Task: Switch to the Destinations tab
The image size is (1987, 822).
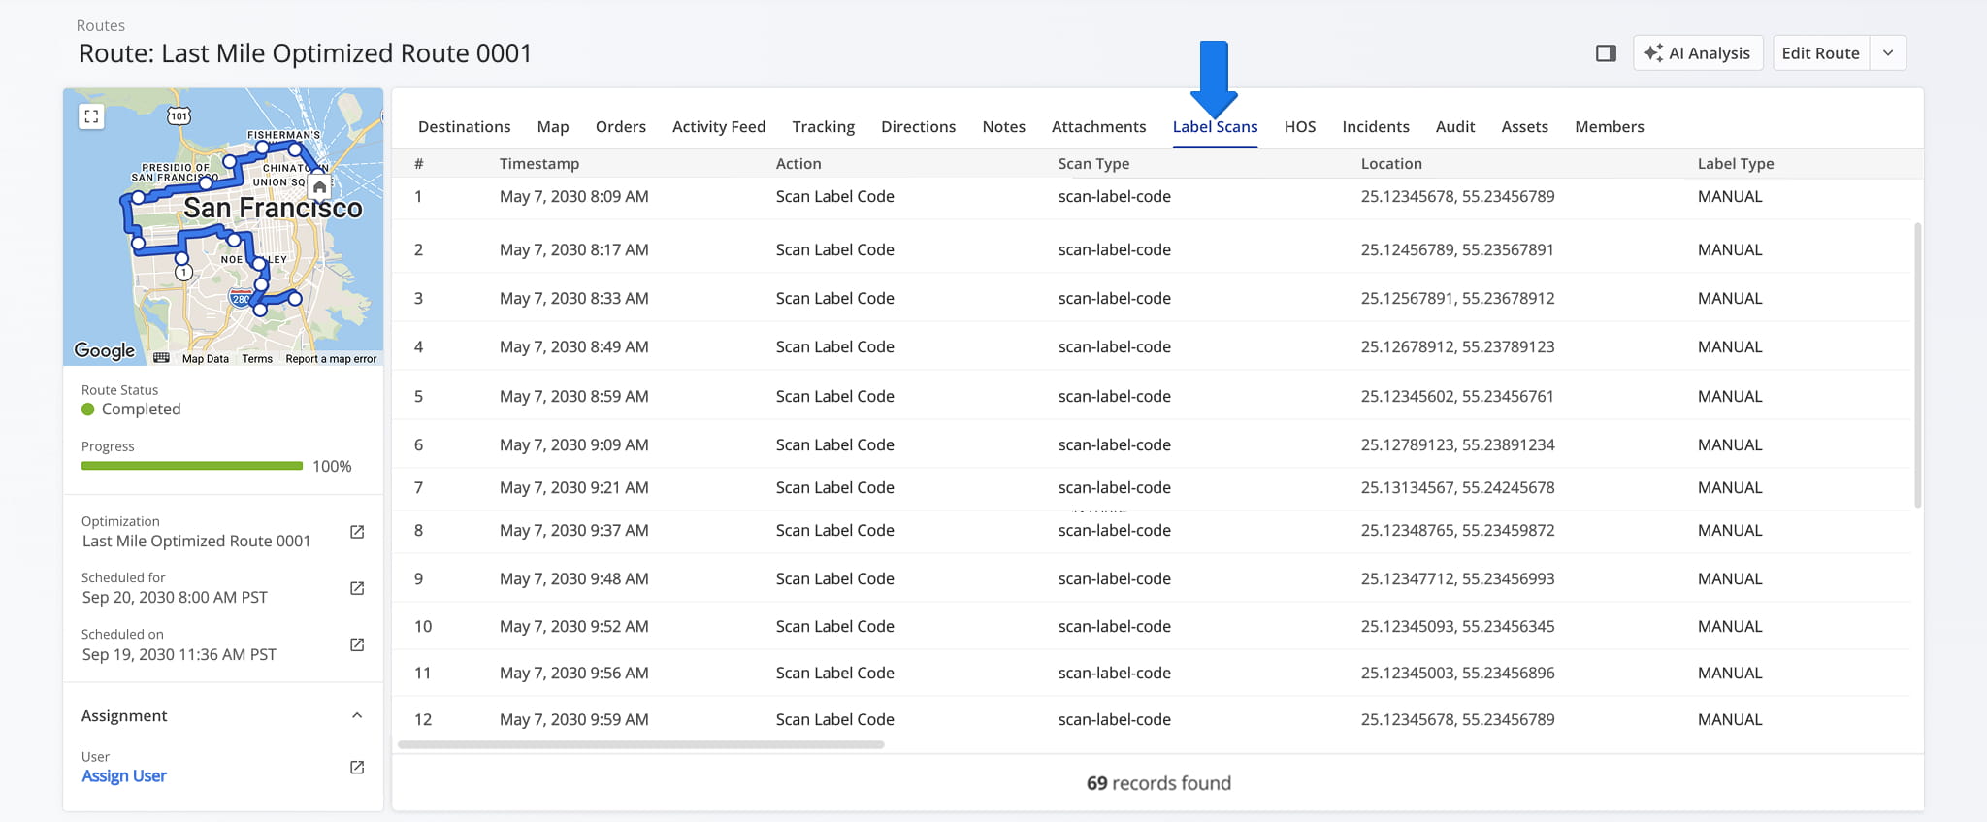Action: tap(464, 126)
